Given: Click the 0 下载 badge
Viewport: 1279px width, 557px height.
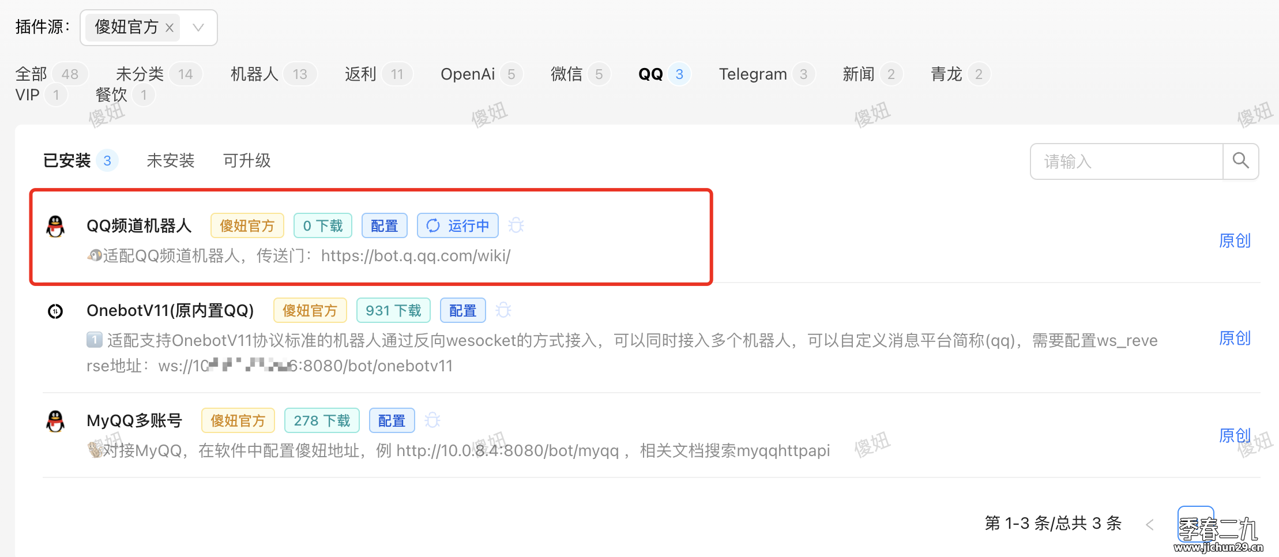Looking at the screenshot, I should (x=323, y=225).
